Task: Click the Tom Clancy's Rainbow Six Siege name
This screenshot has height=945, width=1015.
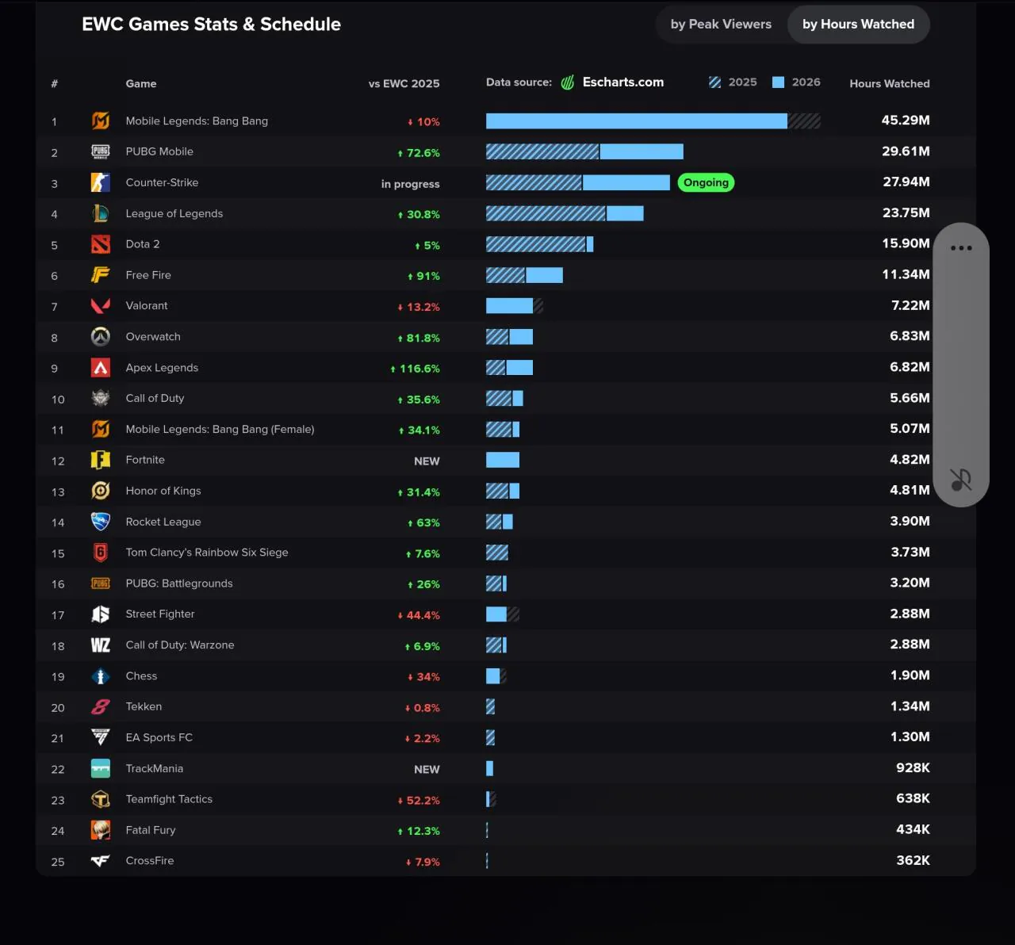Action: coord(207,553)
